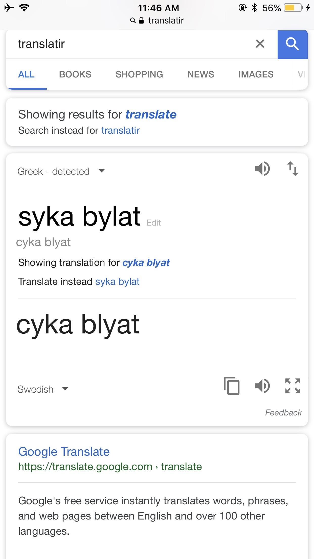
Task: Tap the blue search magnifier button
Action: pos(293,44)
